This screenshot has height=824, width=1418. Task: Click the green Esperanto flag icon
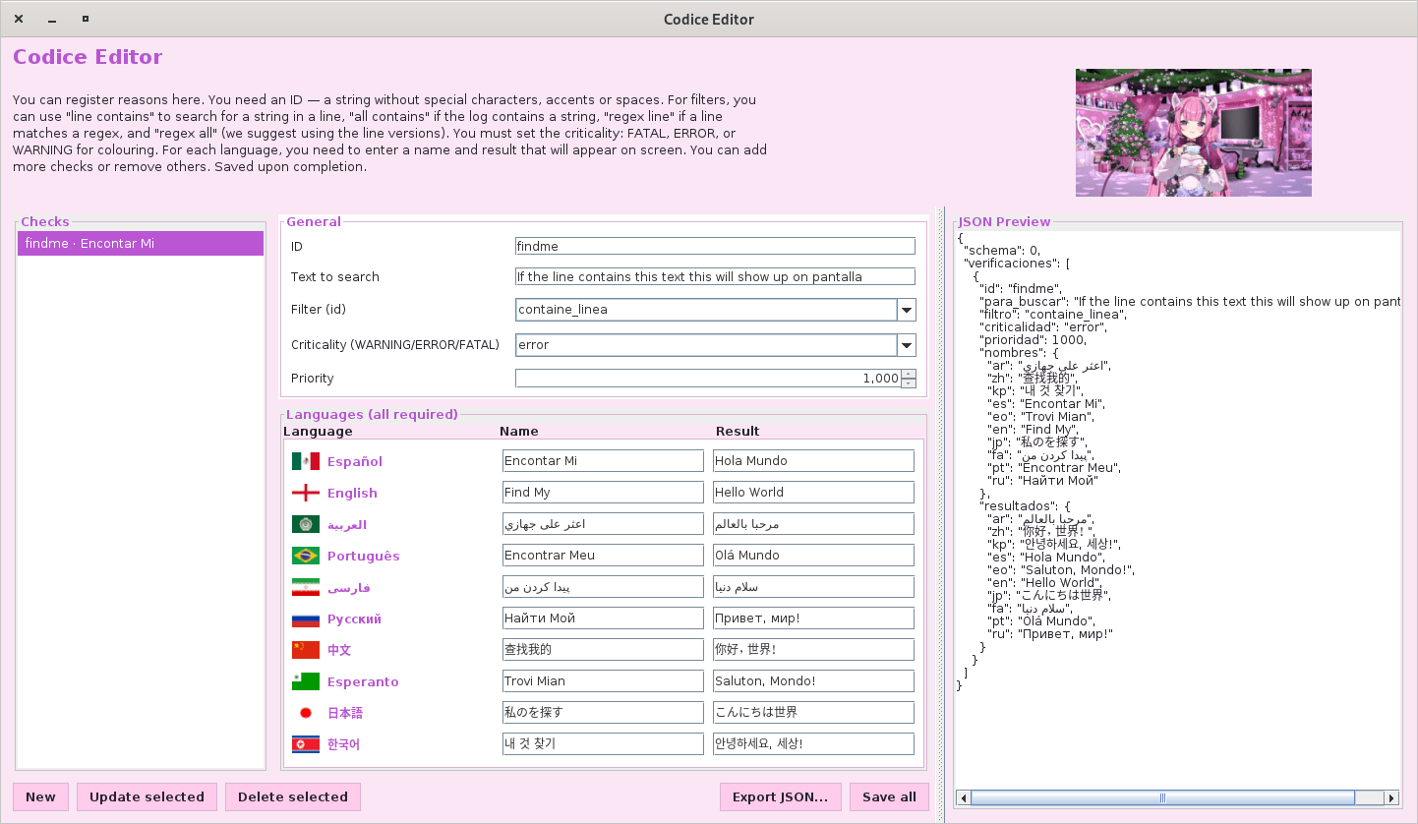point(306,681)
